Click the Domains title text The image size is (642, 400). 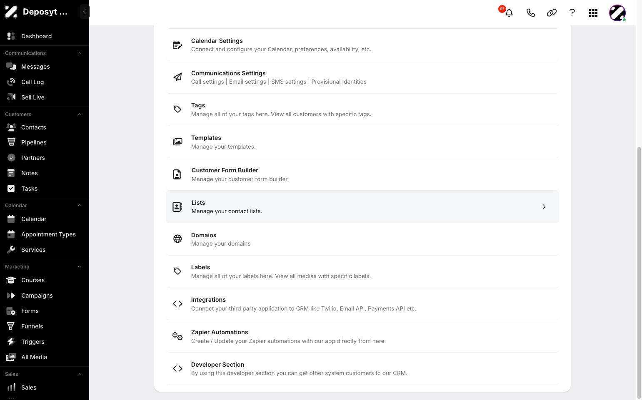204,235
